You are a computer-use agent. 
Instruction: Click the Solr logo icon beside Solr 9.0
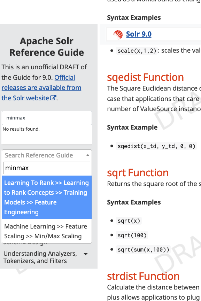[118, 34]
